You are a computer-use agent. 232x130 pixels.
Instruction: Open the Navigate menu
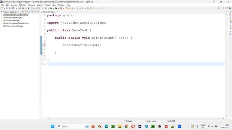pyautogui.click(x=32, y=5)
